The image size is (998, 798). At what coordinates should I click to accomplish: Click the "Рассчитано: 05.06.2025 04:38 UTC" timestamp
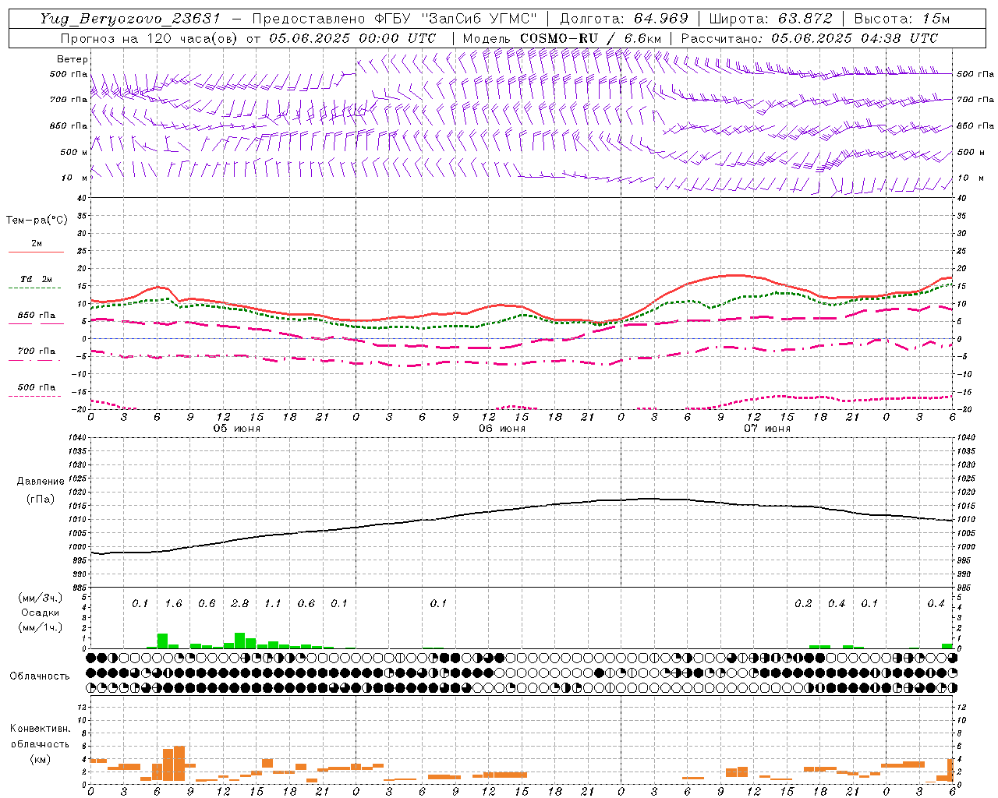809,38
